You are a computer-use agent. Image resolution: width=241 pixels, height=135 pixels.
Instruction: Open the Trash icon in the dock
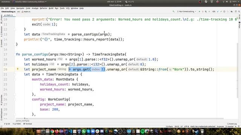coord(202,131)
